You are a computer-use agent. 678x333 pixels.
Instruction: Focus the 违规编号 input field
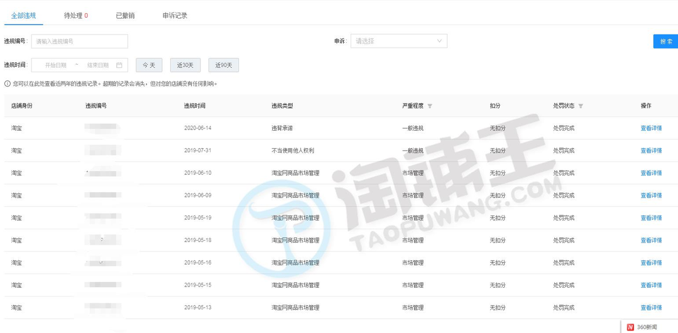pyautogui.click(x=80, y=41)
